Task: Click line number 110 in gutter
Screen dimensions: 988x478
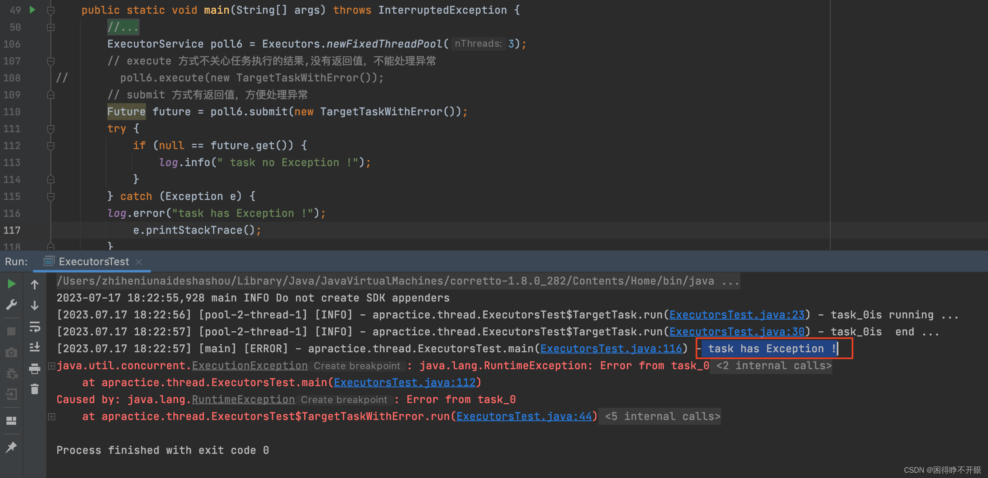Action: [12, 112]
